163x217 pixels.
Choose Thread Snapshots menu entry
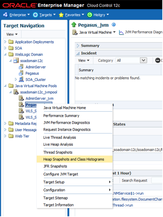point(58,152)
